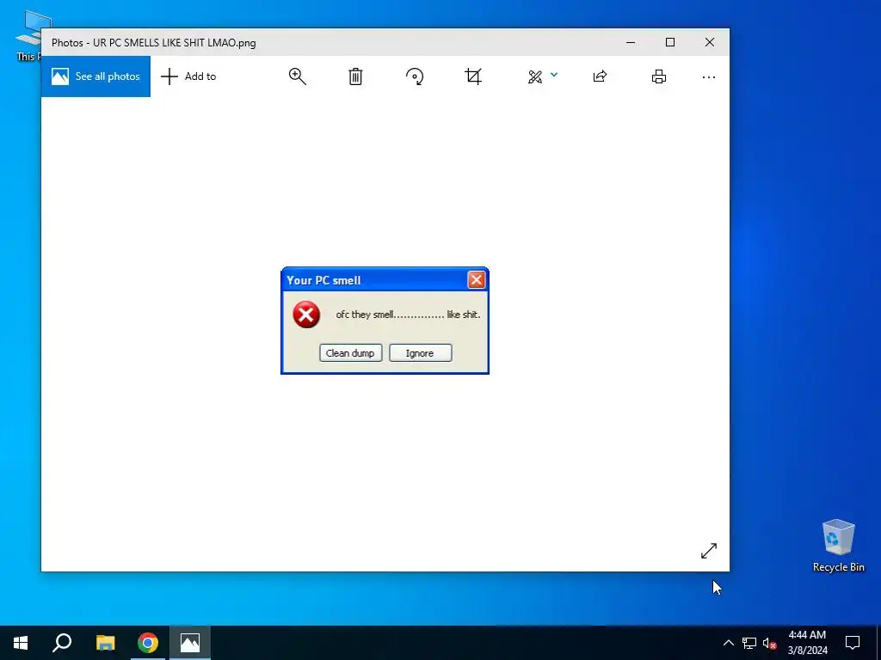
Task: Close the Photos window
Action: [710, 42]
